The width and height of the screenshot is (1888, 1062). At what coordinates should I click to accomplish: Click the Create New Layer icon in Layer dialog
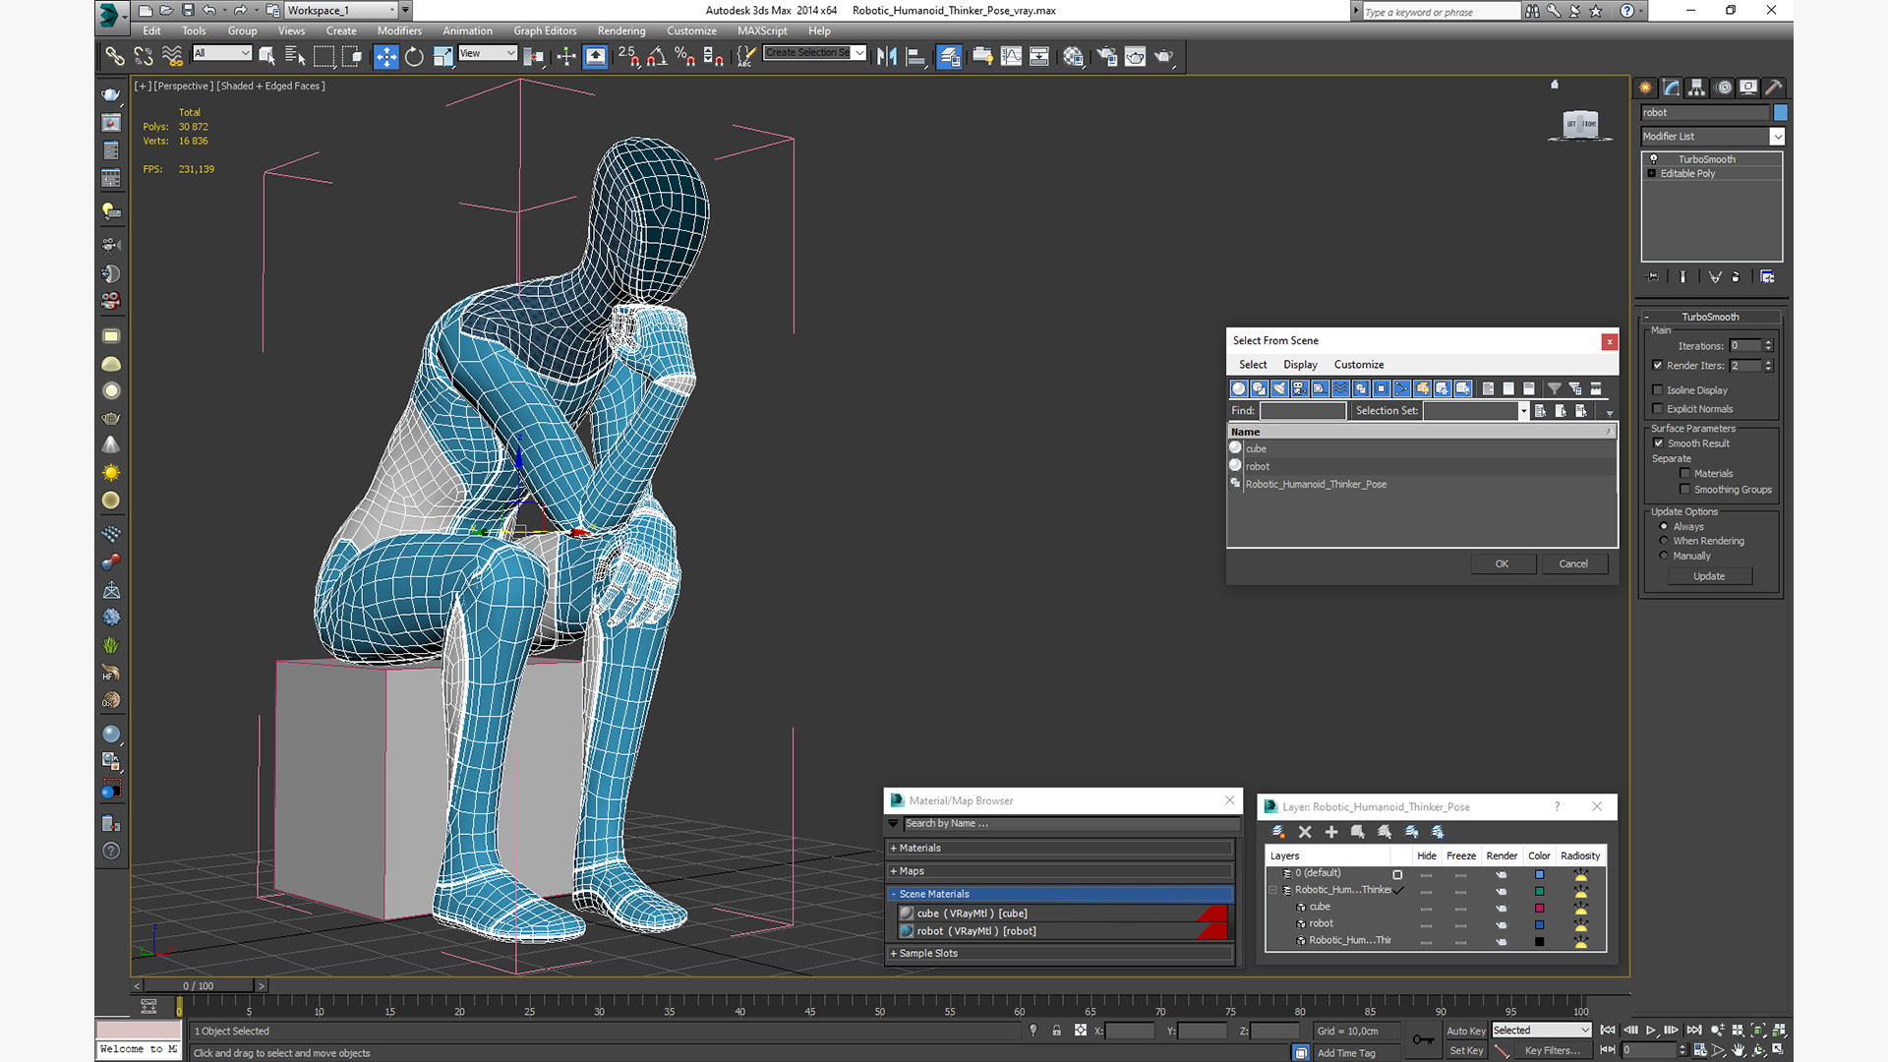pyautogui.click(x=1278, y=832)
